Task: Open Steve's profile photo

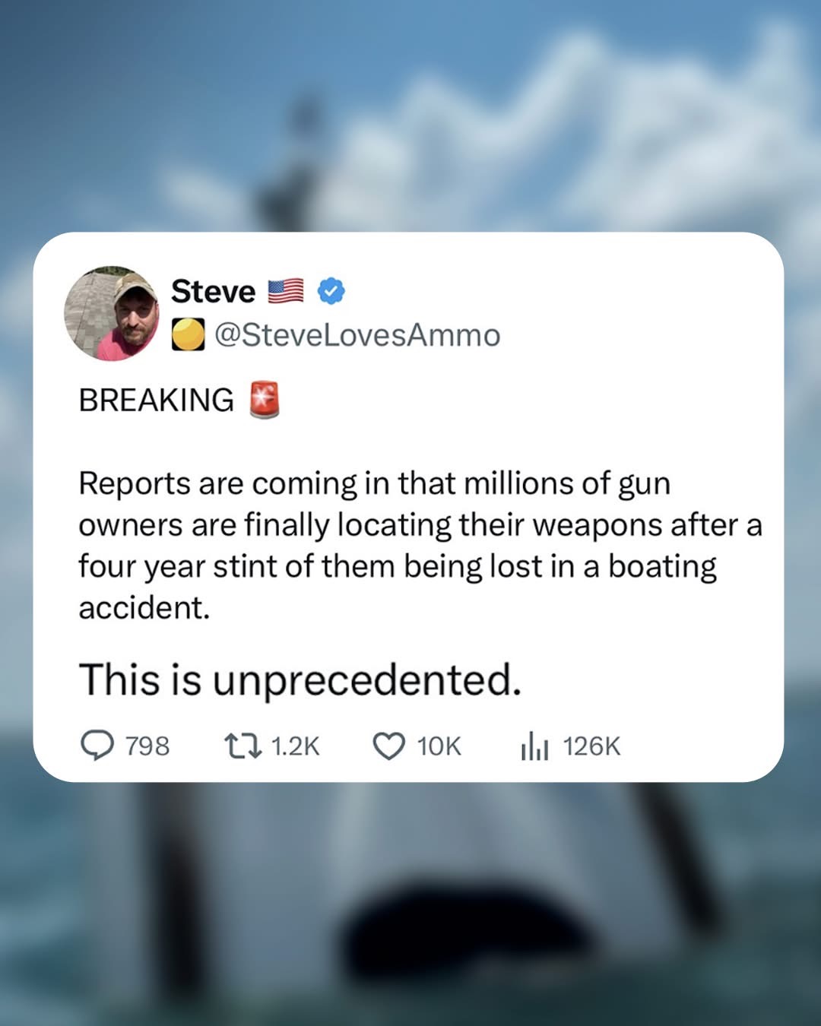Action: (x=111, y=313)
